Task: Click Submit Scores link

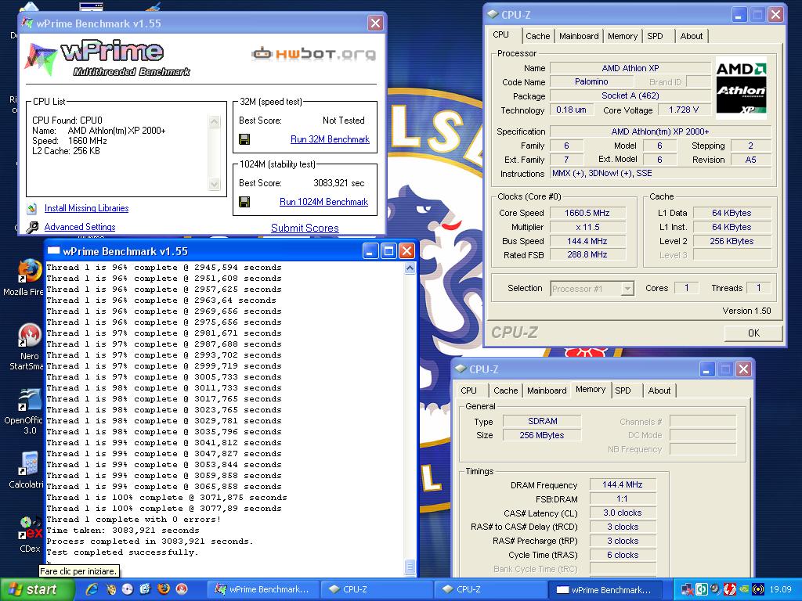Action: (x=305, y=228)
